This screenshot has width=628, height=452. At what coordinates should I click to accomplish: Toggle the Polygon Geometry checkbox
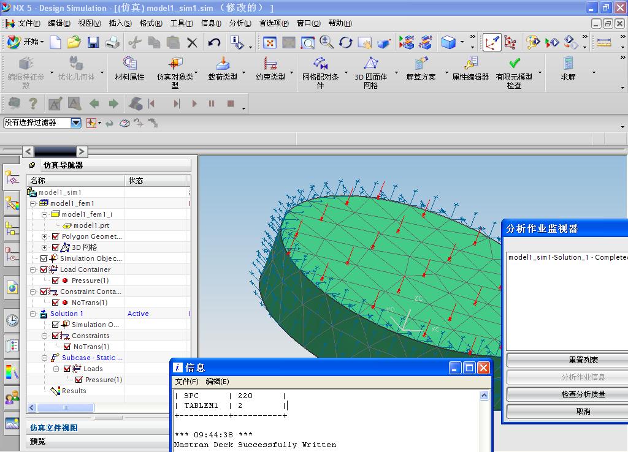pyautogui.click(x=56, y=236)
